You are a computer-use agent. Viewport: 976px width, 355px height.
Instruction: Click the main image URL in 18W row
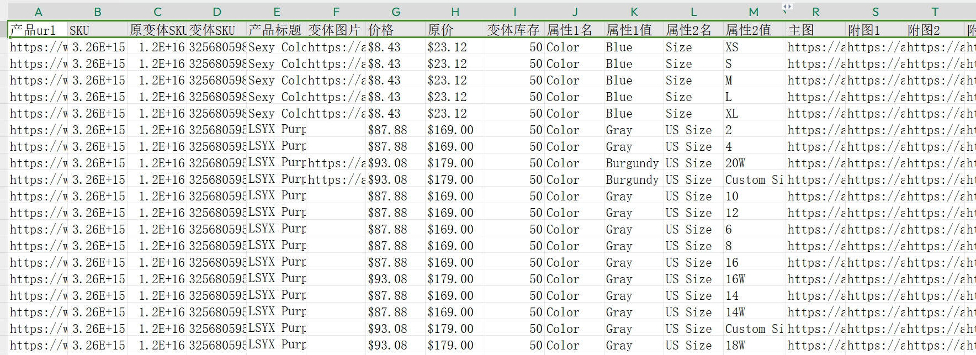point(816,345)
